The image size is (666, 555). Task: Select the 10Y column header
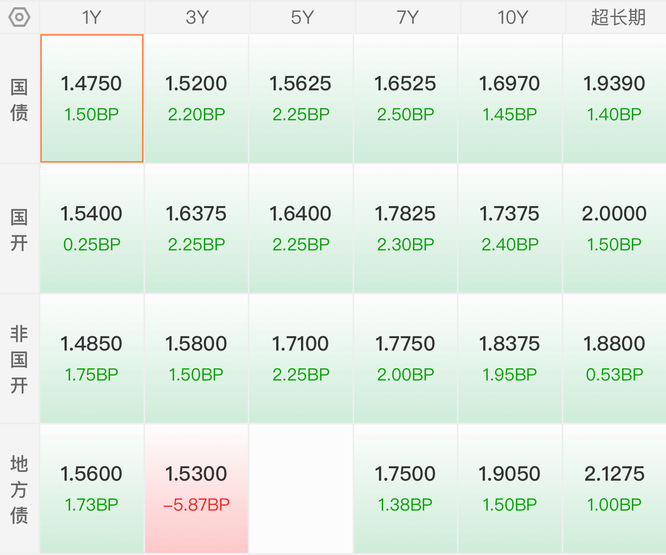point(513,18)
